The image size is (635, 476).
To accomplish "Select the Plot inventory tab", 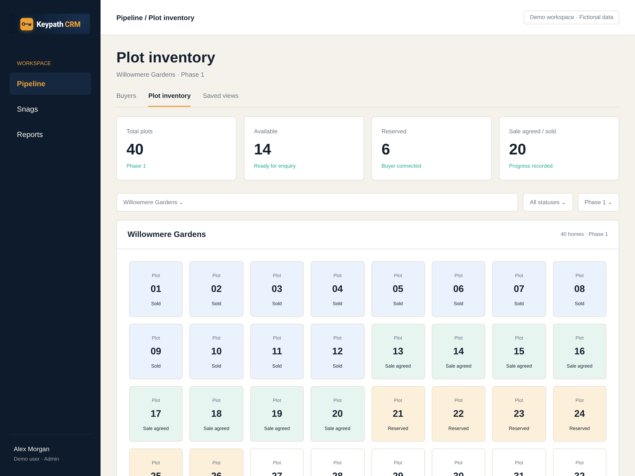I will tap(169, 96).
